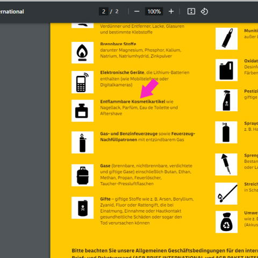Image resolution: width=258 pixels, height=258 pixels.
Task: Click the rotate document icon
Action: [204, 11]
